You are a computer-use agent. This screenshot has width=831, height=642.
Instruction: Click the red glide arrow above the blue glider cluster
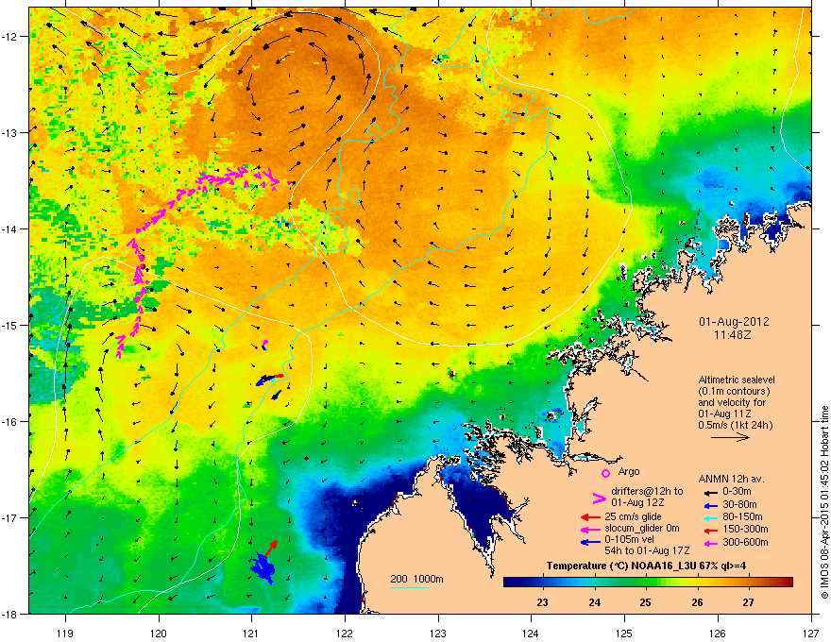point(271,549)
